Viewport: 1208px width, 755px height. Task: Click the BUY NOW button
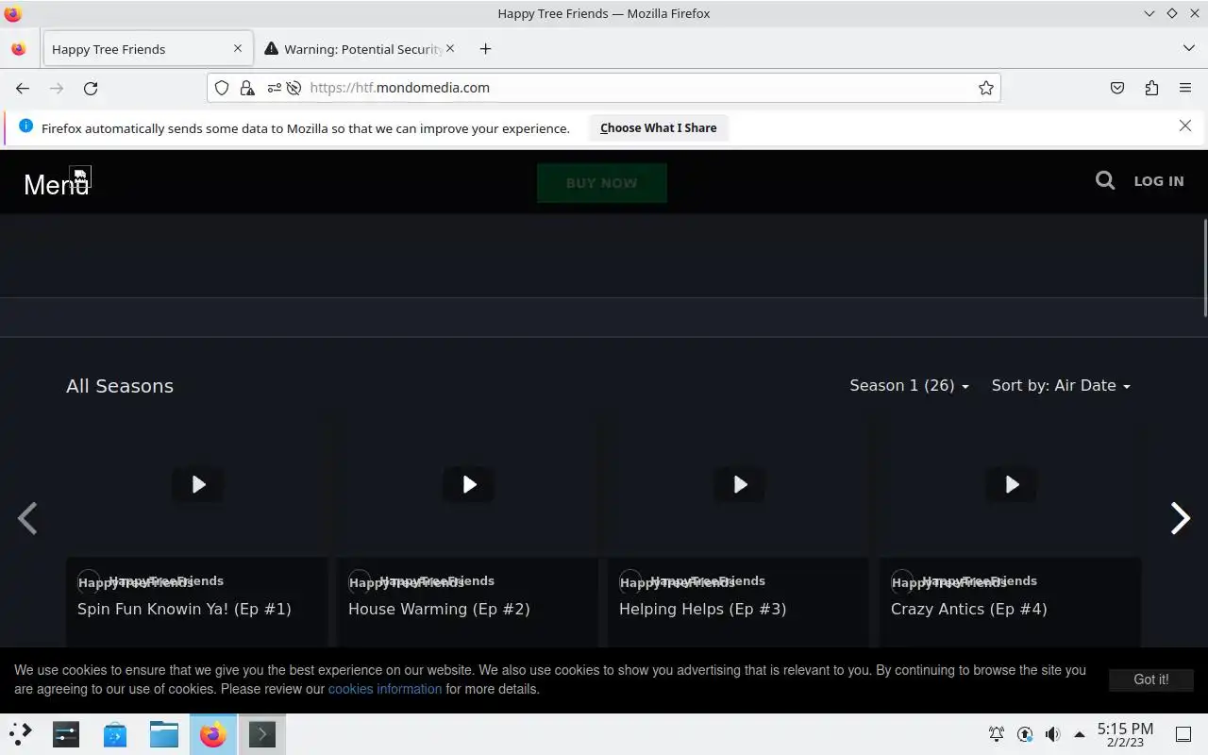(x=601, y=183)
